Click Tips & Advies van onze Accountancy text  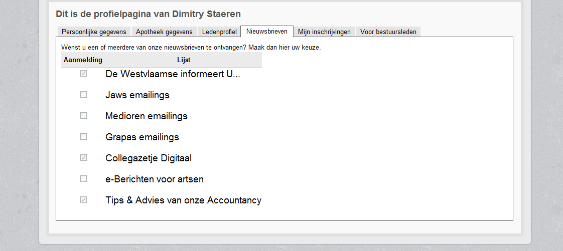[183, 200]
